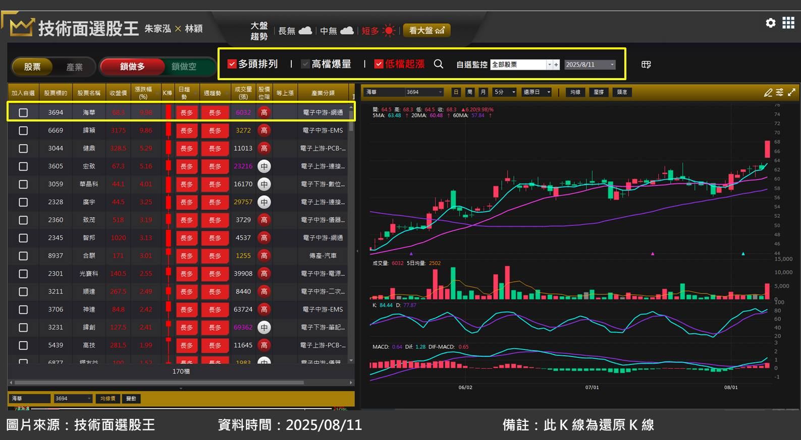This screenshot has width=801, height=440.
Task: Switch to the 產業 tab
Action: 74,67
